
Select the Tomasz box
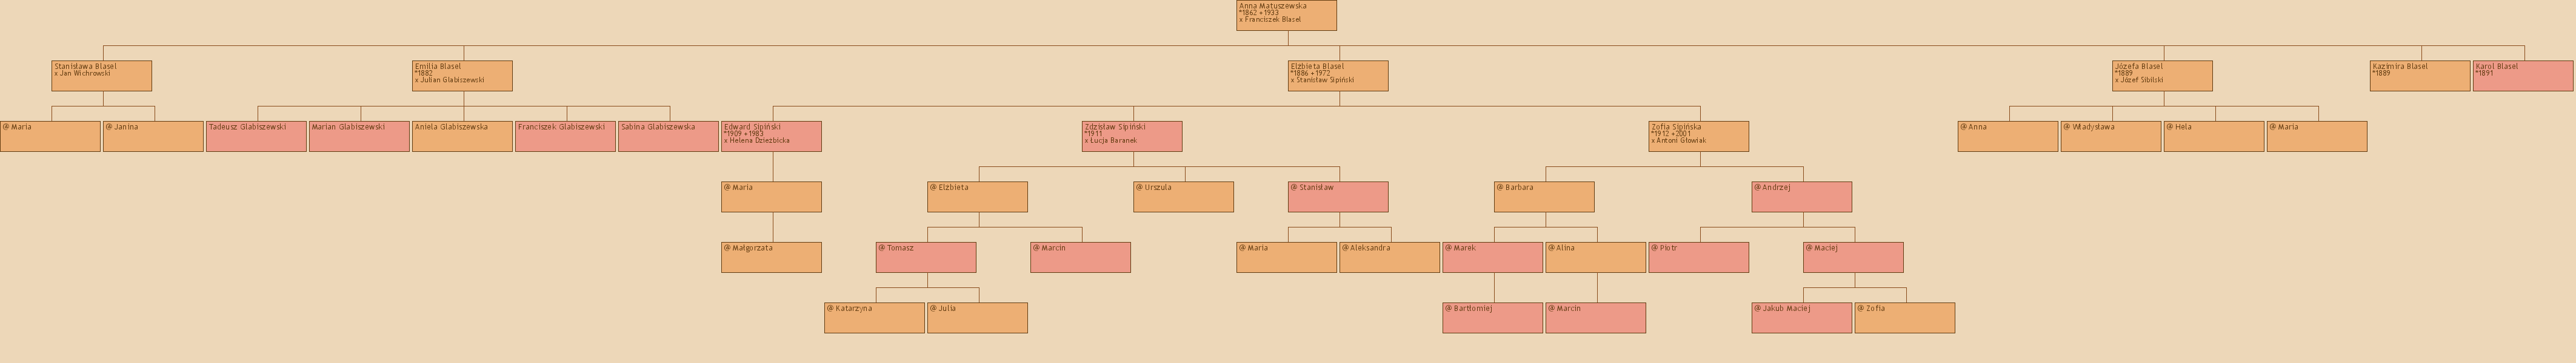926,257
